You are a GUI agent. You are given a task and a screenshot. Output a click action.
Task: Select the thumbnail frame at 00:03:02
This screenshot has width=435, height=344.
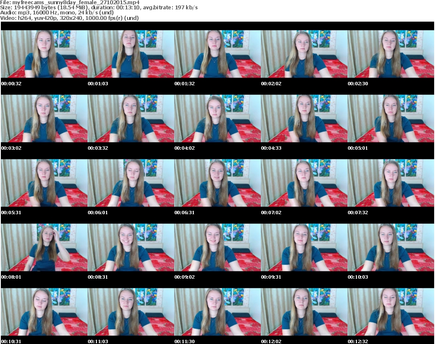(x=44, y=118)
